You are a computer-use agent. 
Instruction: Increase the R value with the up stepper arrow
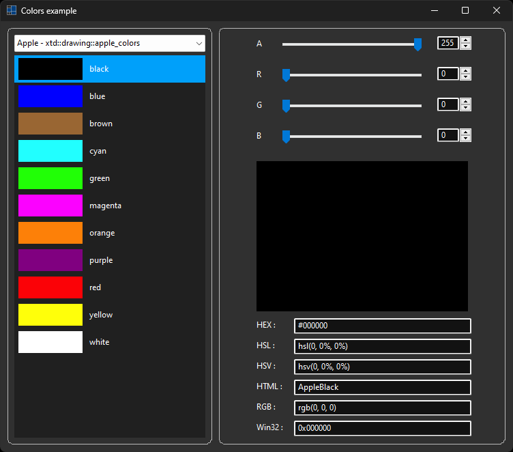coord(466,70)
